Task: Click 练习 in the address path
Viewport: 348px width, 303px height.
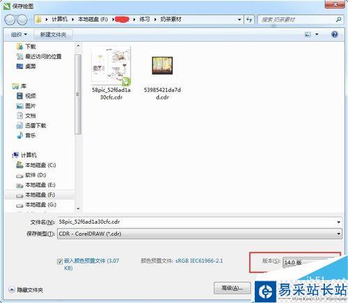Action: click(x=145, y=19)
